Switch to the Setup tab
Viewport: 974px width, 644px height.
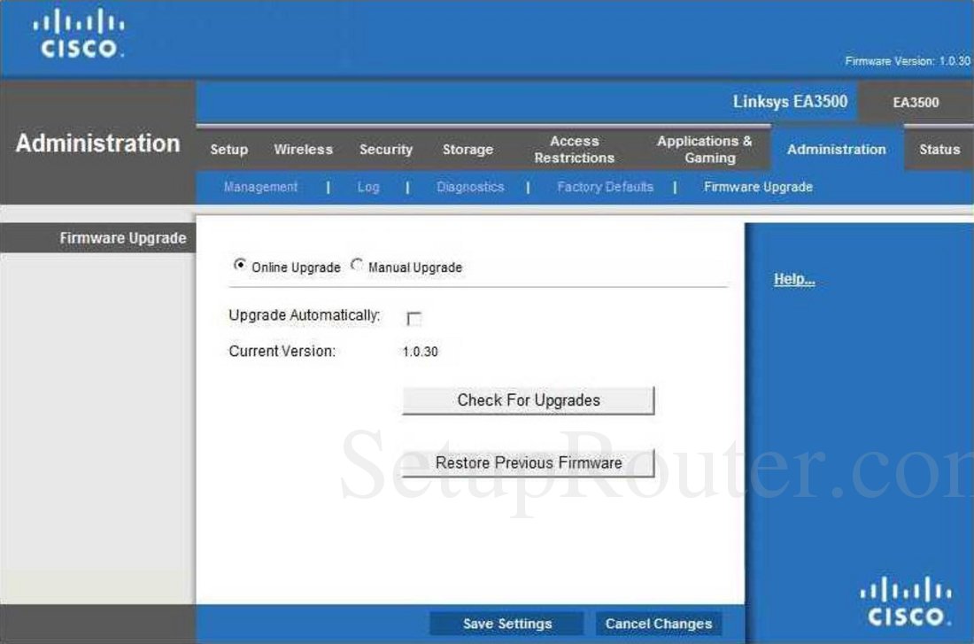(228, 150)
